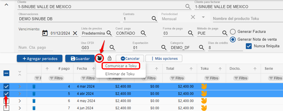Delete payment 7 with its trash icon

pyautogui.click(x=34, y=108)
